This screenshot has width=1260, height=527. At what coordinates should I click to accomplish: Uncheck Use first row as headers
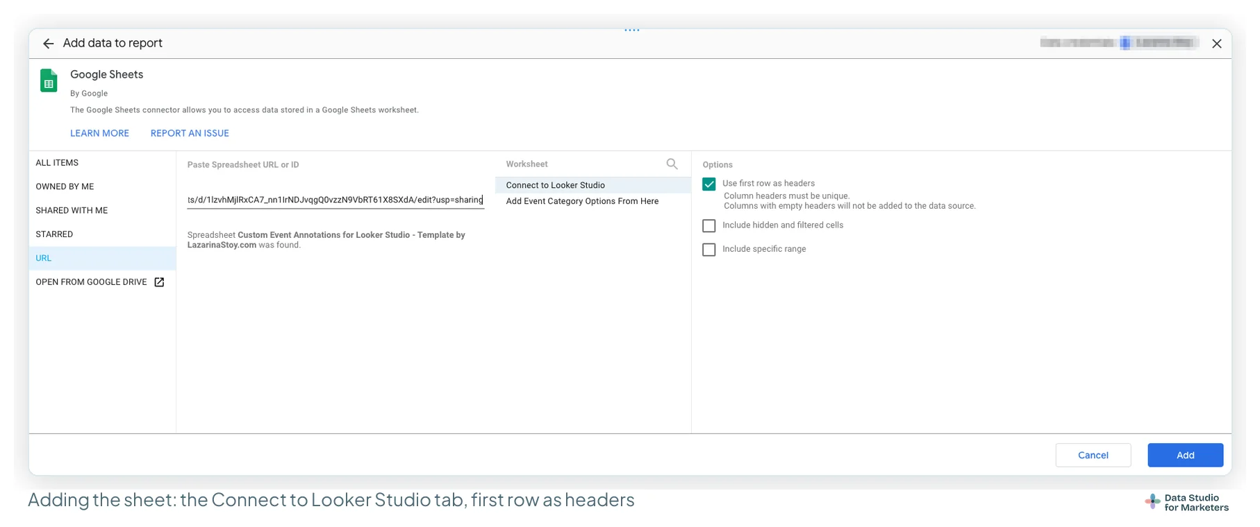coord(708,184)
